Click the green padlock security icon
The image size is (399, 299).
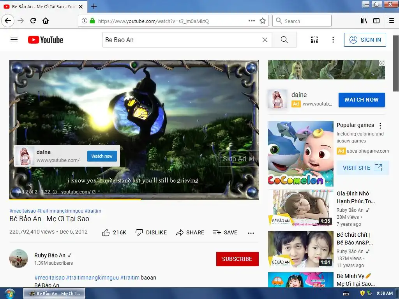tap(92, 21)
